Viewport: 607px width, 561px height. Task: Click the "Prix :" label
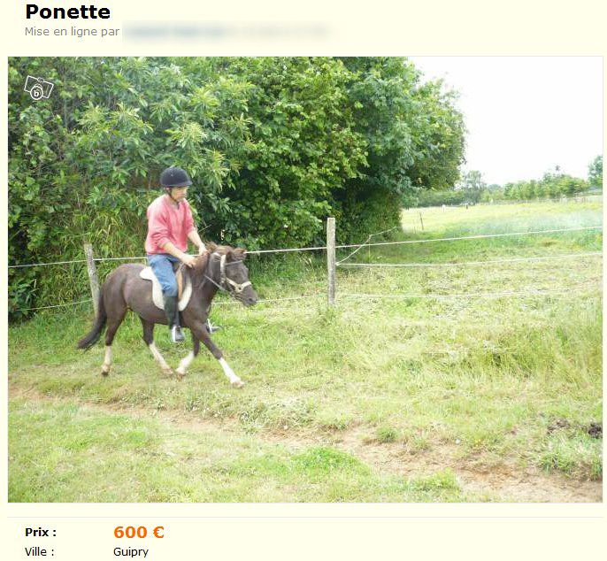(41, 533)
